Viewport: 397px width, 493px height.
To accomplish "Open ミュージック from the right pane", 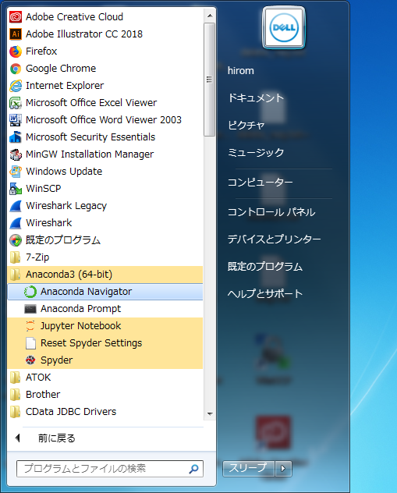I will pyautogui.click(x=256, y=153).
